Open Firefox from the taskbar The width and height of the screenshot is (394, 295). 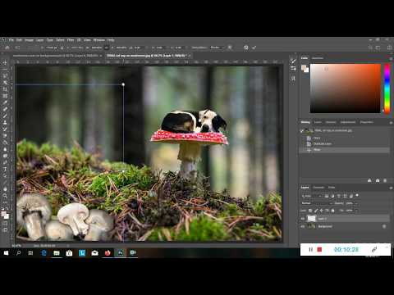click(108, 253)
